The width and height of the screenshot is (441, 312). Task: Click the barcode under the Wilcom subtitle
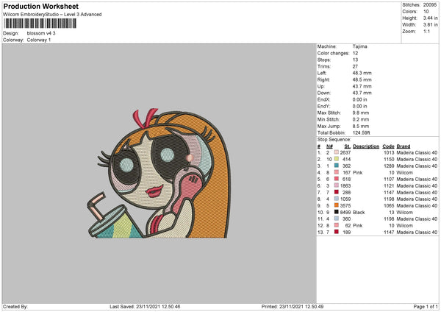coord(40,24)
